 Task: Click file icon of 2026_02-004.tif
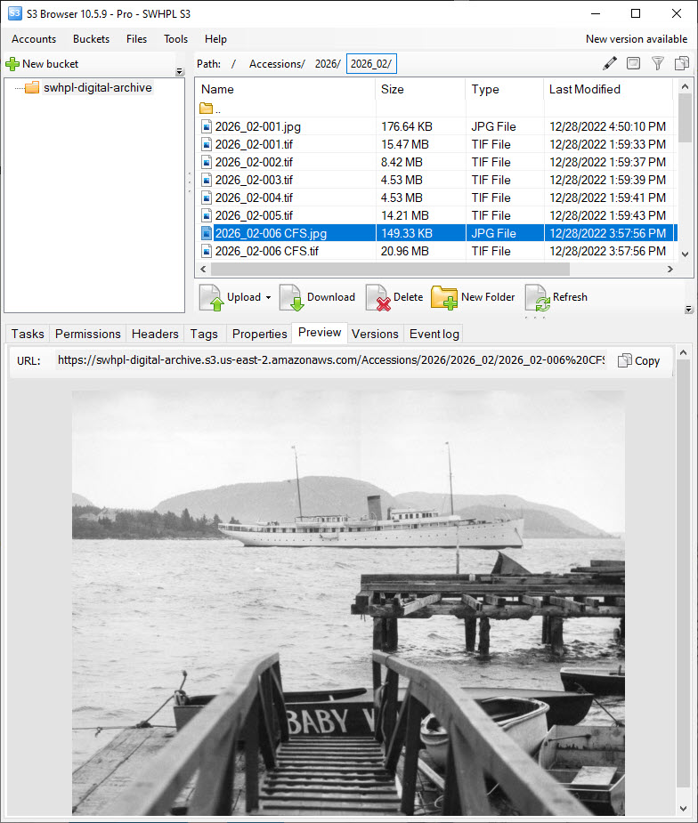click(207, 198)
